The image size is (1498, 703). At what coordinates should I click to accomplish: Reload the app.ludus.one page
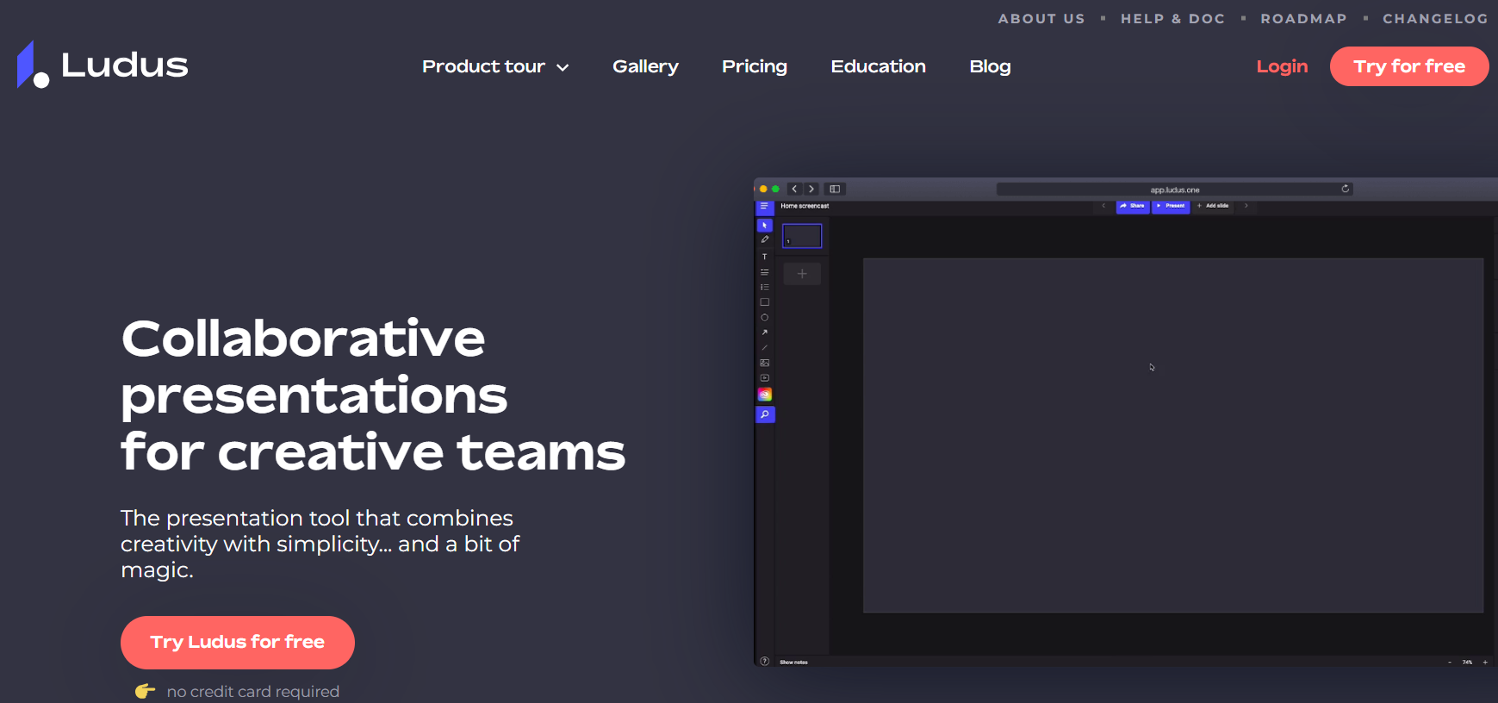[x=1345, y=189]
